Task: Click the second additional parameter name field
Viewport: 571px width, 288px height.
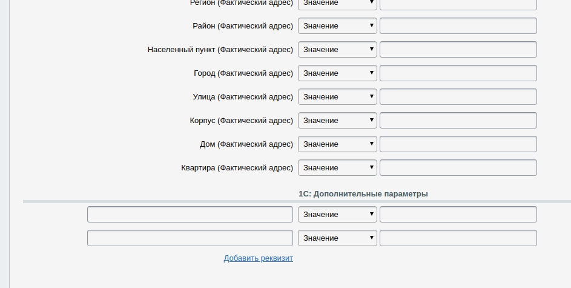Action: coord(190,238)
